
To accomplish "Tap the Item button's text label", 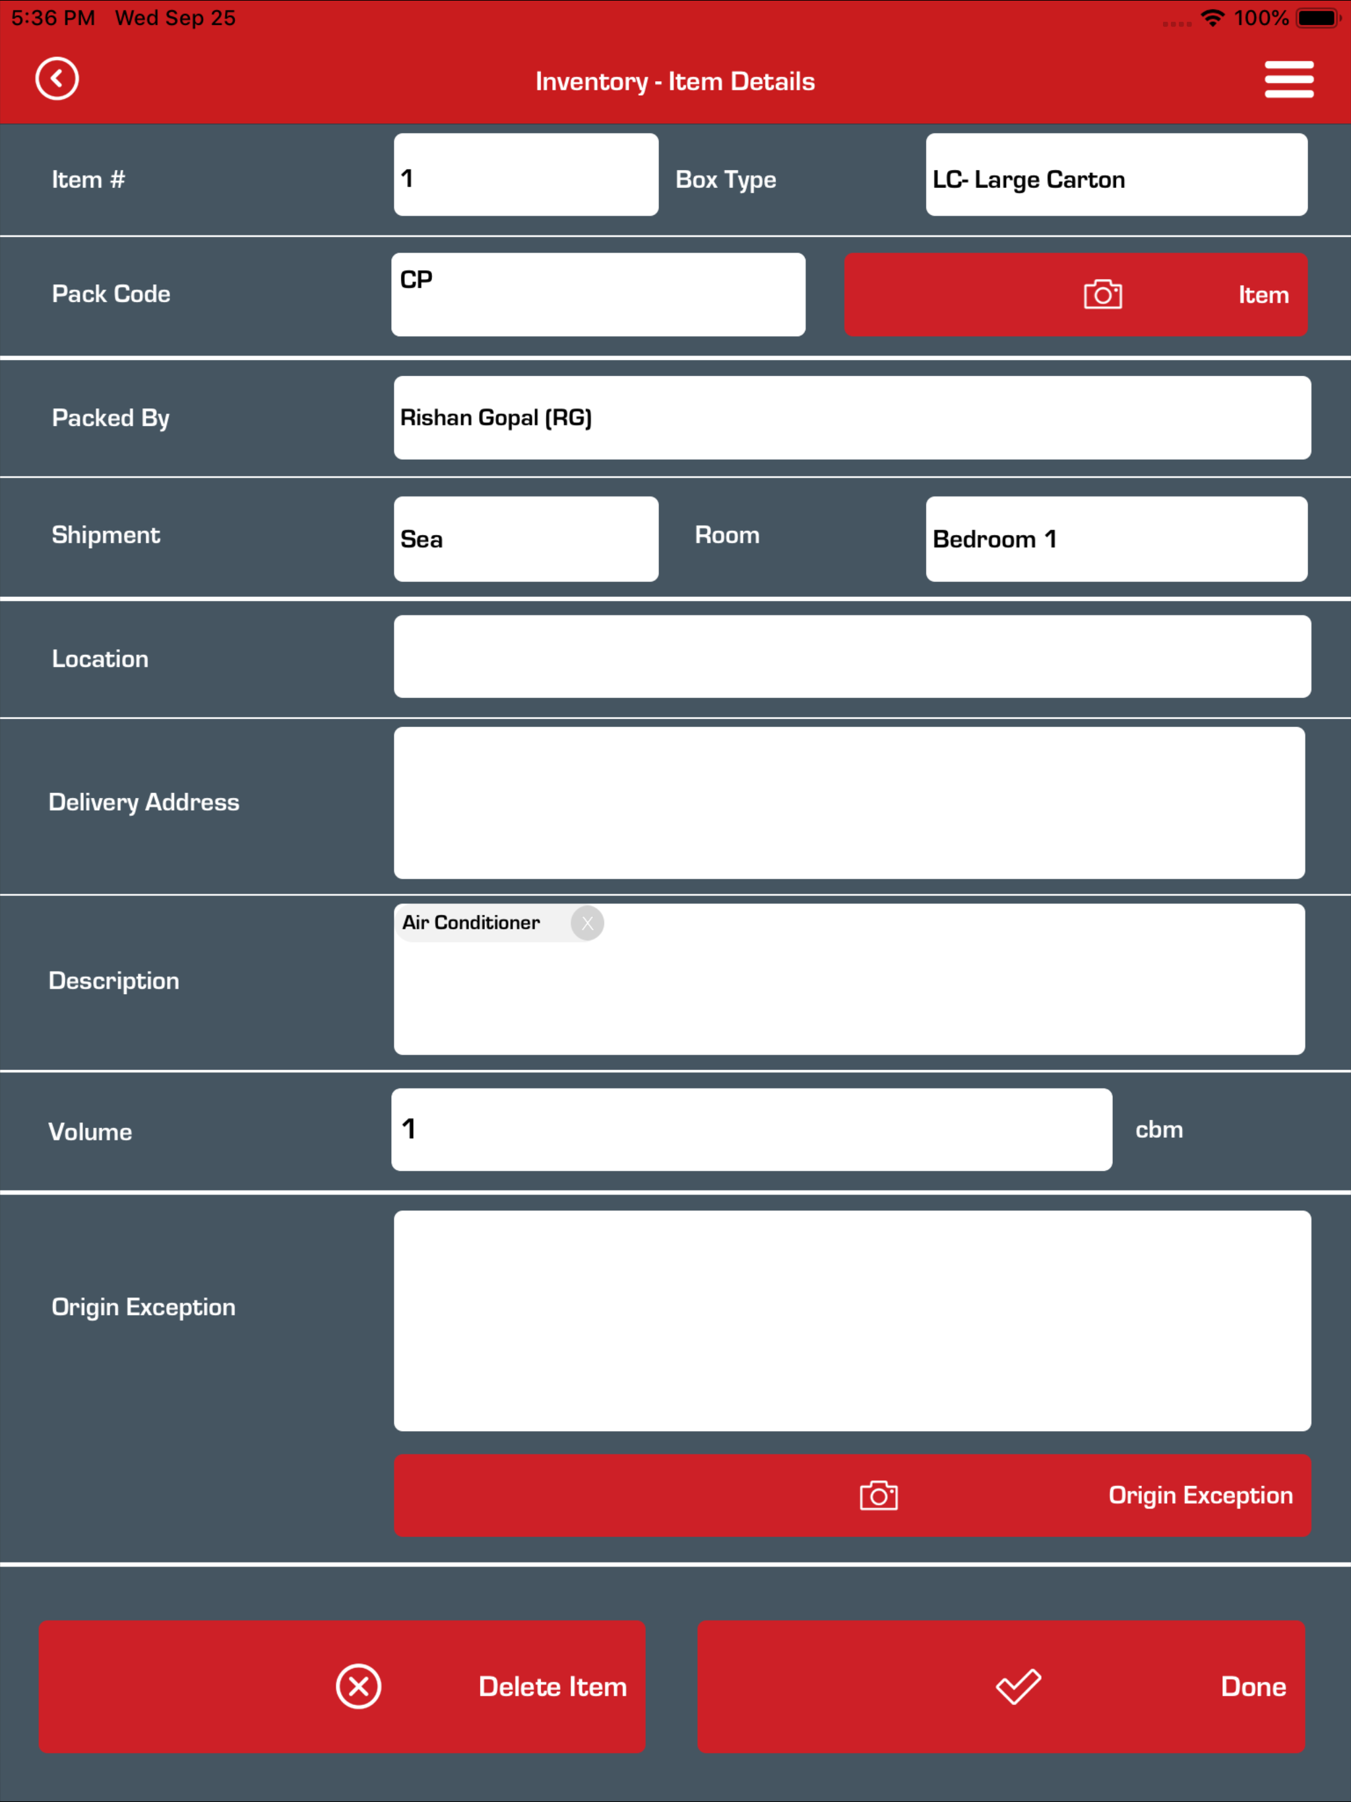I will click(1263, 295).
